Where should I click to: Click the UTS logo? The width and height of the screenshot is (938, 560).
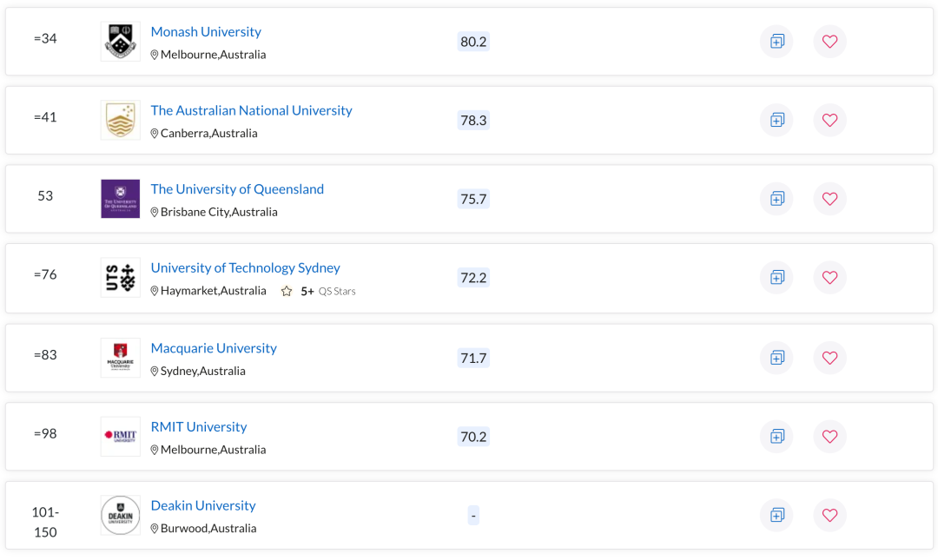pos(120,277)
